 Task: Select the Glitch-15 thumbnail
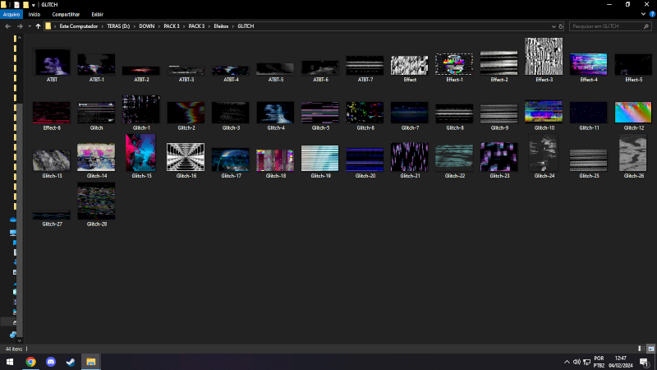click(x=140, y=153)
